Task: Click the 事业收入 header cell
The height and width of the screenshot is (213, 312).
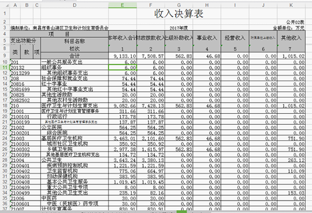Action: 207,38
